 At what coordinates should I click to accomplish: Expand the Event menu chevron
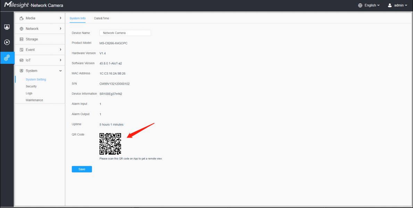pyautogui.click(x=60, y=50)
